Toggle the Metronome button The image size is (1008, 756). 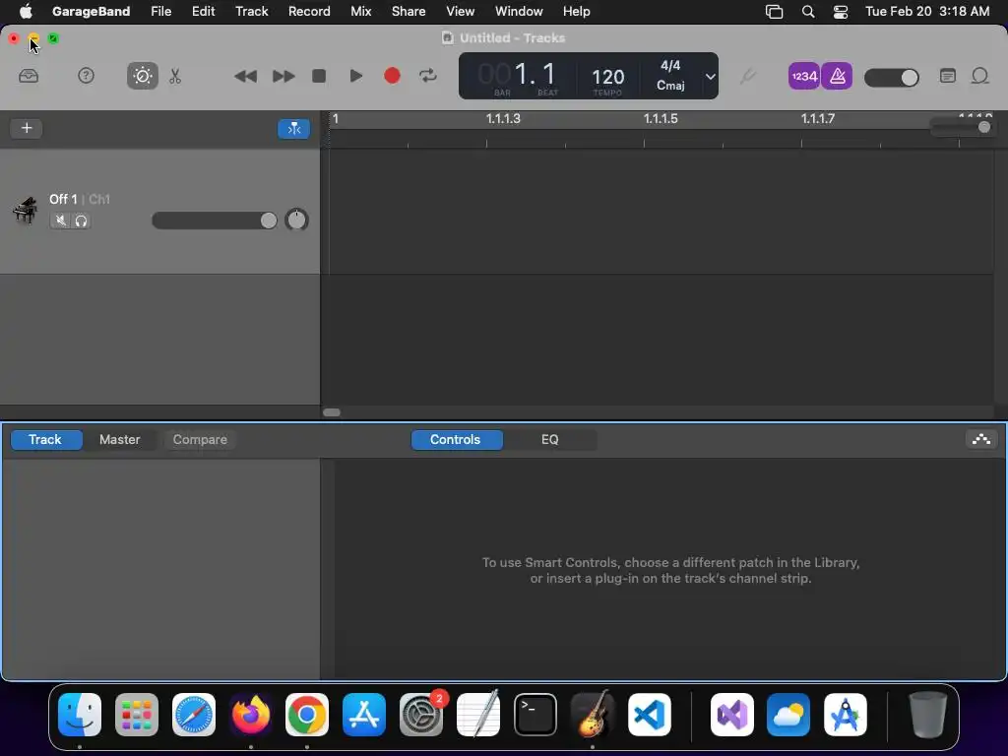pos(837,76)
